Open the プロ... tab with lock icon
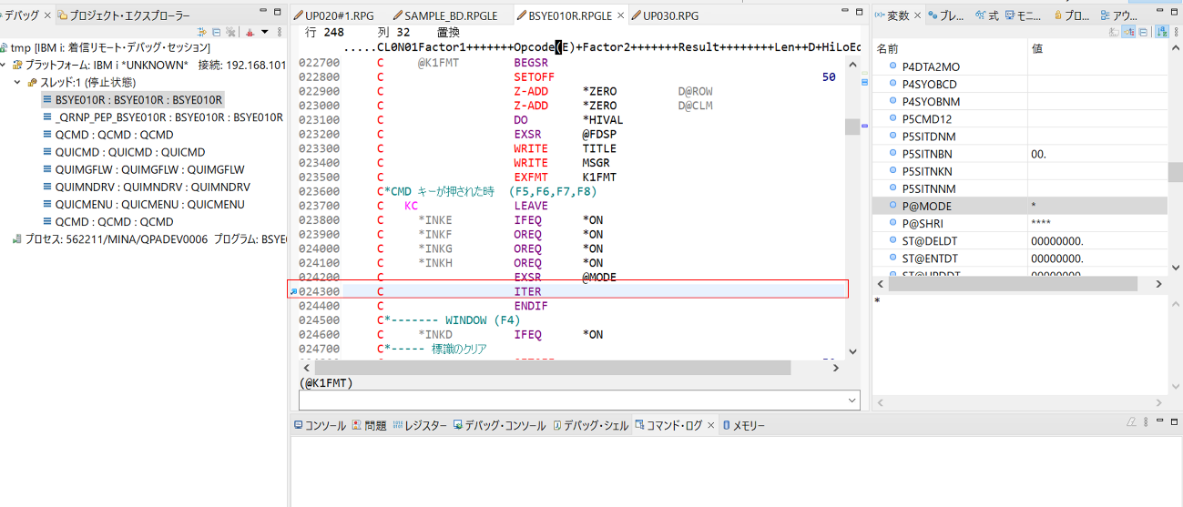The height and width of the screenshot is (507, 1183). [x=1072, y=15]
